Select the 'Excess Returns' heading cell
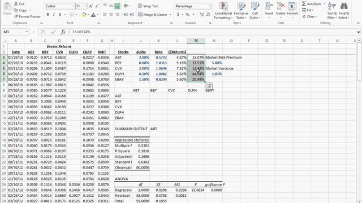 point(59,46)
